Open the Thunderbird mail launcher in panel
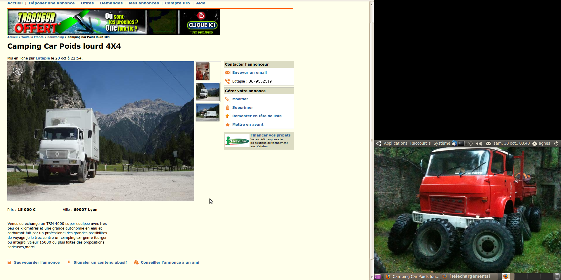 (x=454, y=143)
